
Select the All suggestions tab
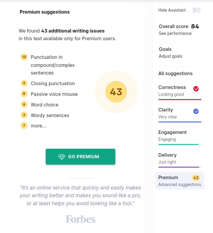coord(175,73)
